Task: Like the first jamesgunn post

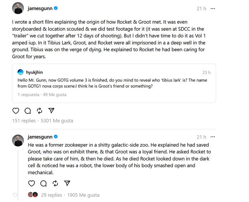Action: point(16,111)
